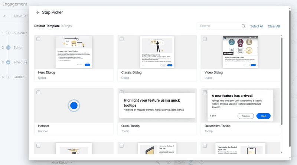This screenshot has height=165, width=297.
Task: Check the Quick Tooltip checkbox
Action: click(x=122, y=92)
